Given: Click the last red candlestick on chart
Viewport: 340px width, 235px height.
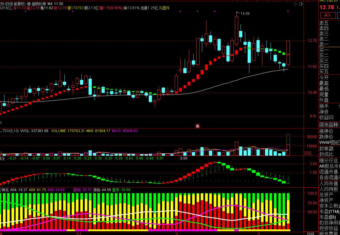Looking at the screenshot, I should (x=288, y=53).
